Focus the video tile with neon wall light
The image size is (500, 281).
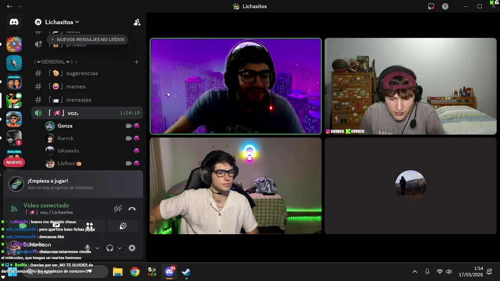pos(236,186)
